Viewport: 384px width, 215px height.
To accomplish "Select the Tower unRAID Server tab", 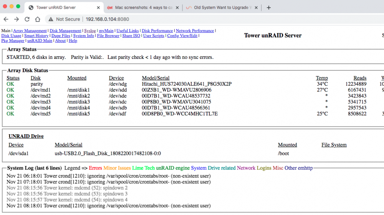I will click(x=64, y=8).
